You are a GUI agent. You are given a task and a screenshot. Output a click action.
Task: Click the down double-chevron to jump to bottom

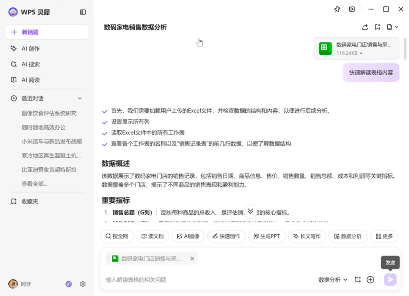click(251, 211)
